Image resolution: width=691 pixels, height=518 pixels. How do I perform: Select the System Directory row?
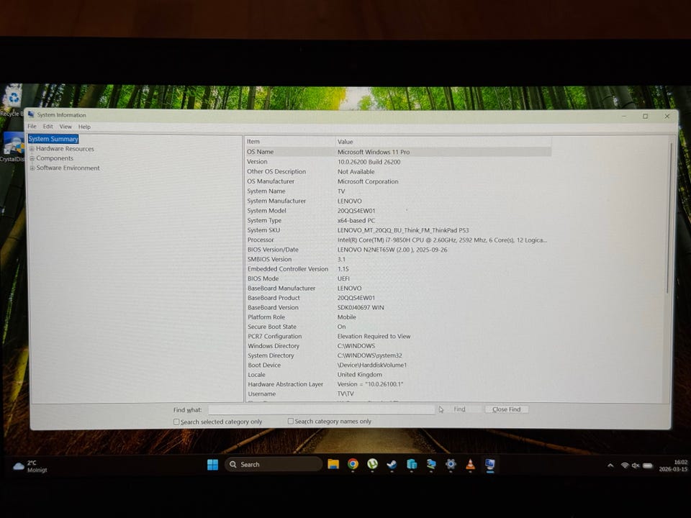(398, 355)
